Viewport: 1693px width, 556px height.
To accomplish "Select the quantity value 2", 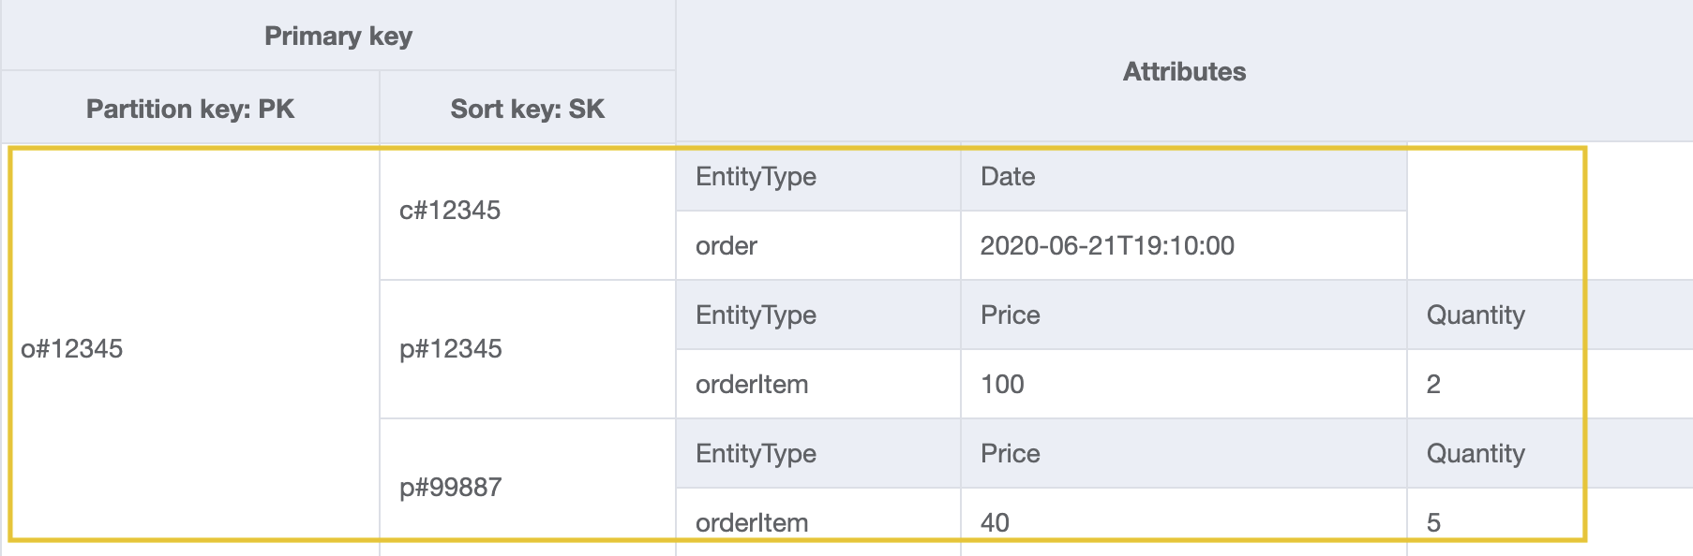I will (x=1433, y=385).
